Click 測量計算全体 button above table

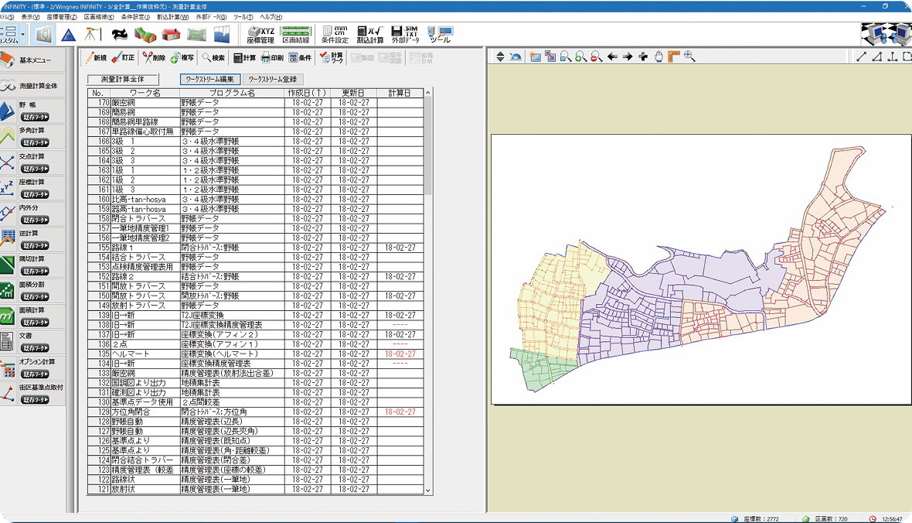[x=123, y=79]
